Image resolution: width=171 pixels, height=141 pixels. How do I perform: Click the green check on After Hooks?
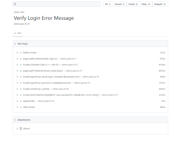pyautogui.click(x=21, y=107)
